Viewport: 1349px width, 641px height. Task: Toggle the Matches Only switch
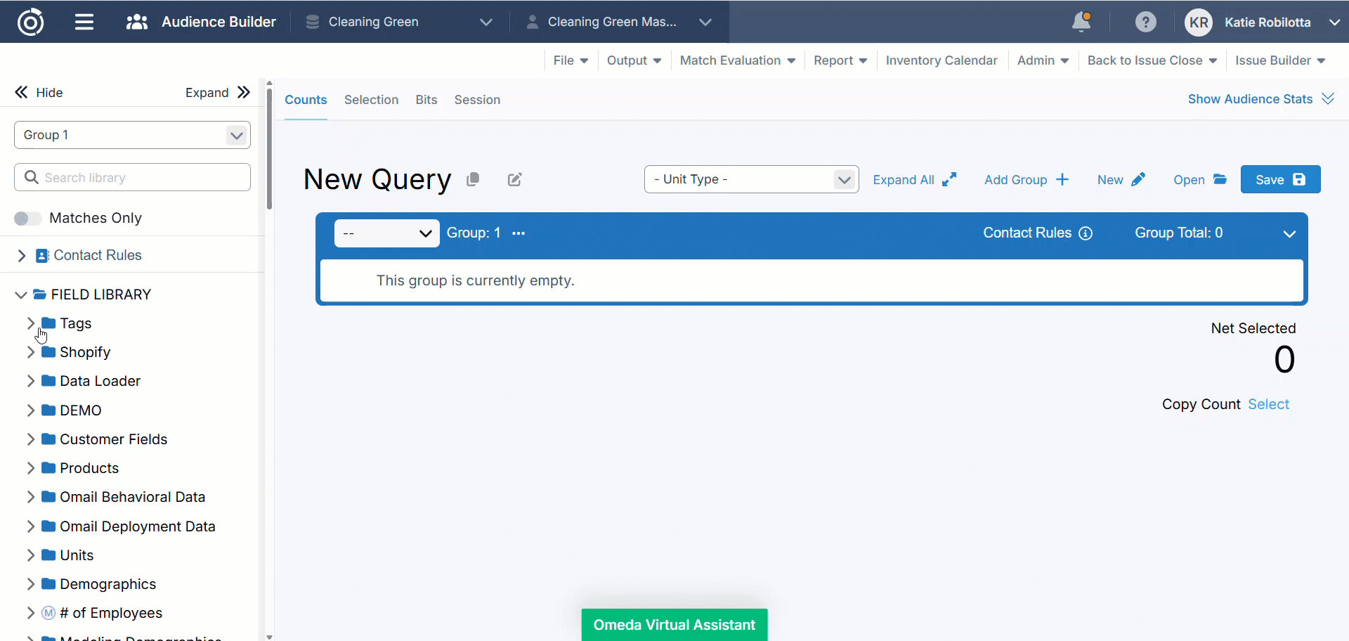27,219
